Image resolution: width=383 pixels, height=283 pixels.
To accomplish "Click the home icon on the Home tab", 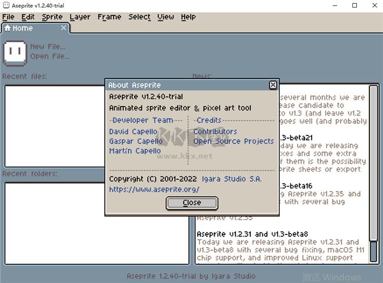I will pyautogui.click(x=8, y=28).
